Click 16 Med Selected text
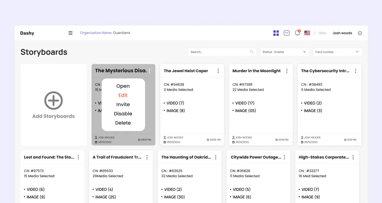Image resolution: width=382 pixels, height=203 pixels. click(x=312, y=176)
